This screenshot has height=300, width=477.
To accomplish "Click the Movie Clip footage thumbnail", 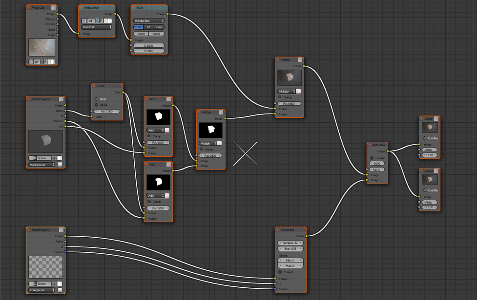I will tap(41, 47).
